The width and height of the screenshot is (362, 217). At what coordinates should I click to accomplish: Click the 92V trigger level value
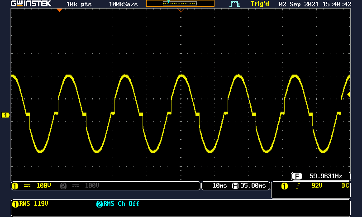(317, 186)
